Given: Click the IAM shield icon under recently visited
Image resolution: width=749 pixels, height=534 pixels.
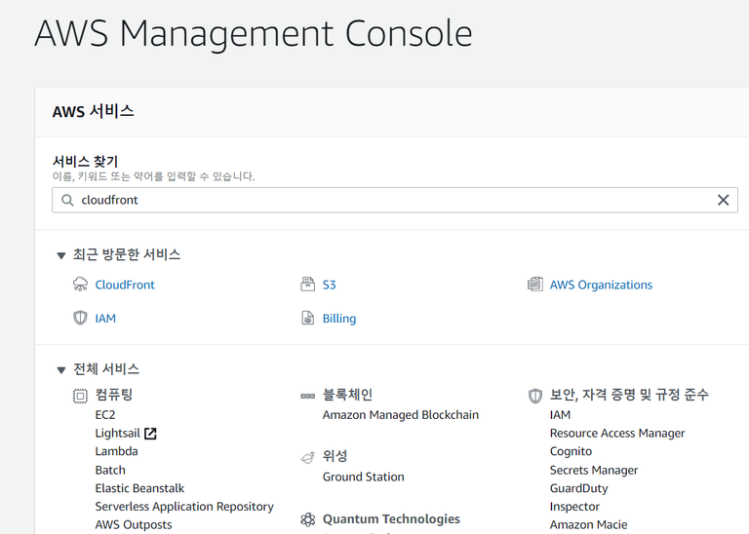Looking at the screenshot, I should coord(80,318).
